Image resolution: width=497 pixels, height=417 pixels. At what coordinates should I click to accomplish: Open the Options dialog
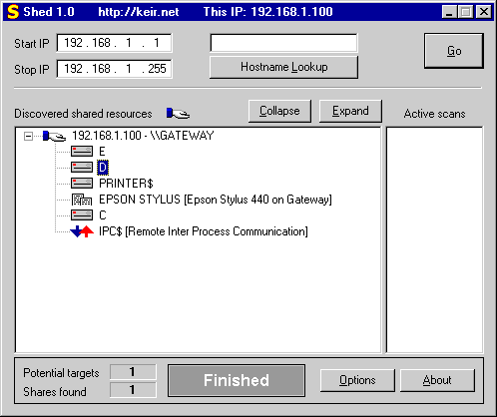[x=357, y=380]
